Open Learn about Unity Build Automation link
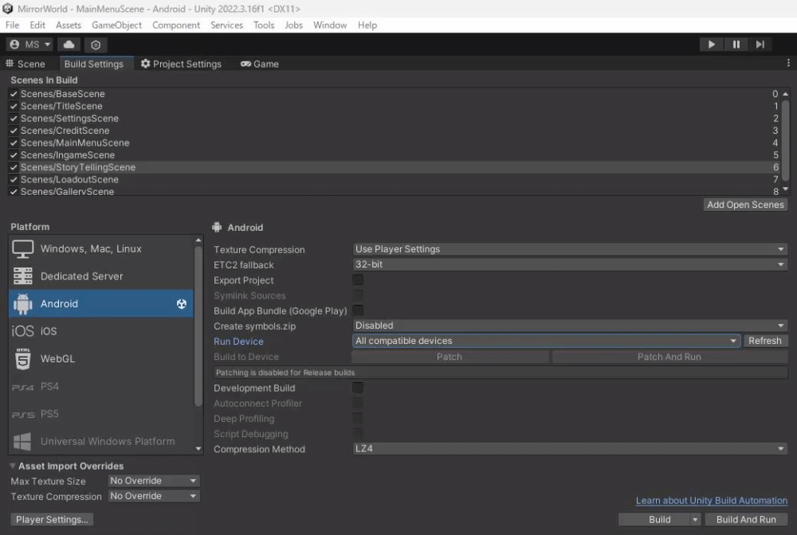Image resolution: width=797 pixels, height=535 pixels. [711, 501]
